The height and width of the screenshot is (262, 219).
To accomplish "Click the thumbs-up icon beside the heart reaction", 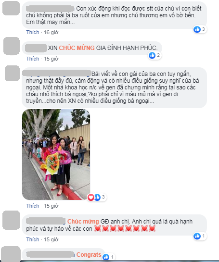I will [x=97, y=197].
